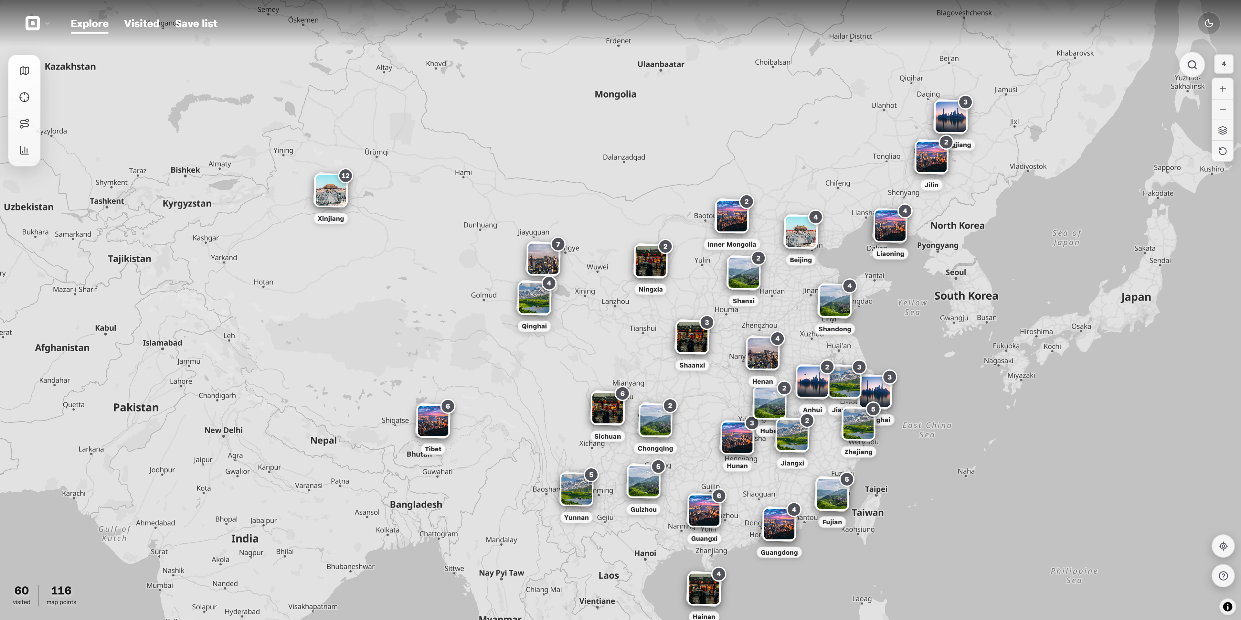Screen dimensions: 1241x620
Task: Switch to the Save list tab
Action: pyautogui.click(x=196, y=24)
